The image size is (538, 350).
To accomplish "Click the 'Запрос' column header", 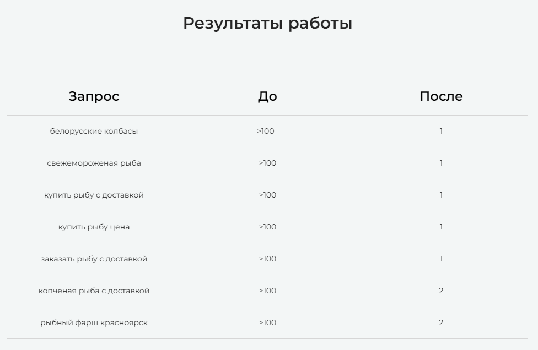I will pos(94,96).
